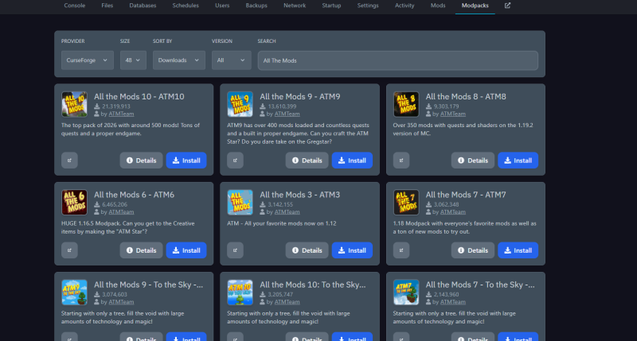Click the All the Mods 6 pack thumbnail

click(74, 203)
